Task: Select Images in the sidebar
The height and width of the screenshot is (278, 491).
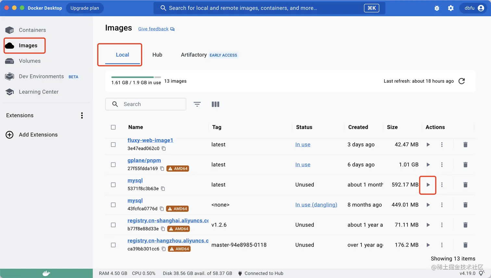Action: click(28, 46)
